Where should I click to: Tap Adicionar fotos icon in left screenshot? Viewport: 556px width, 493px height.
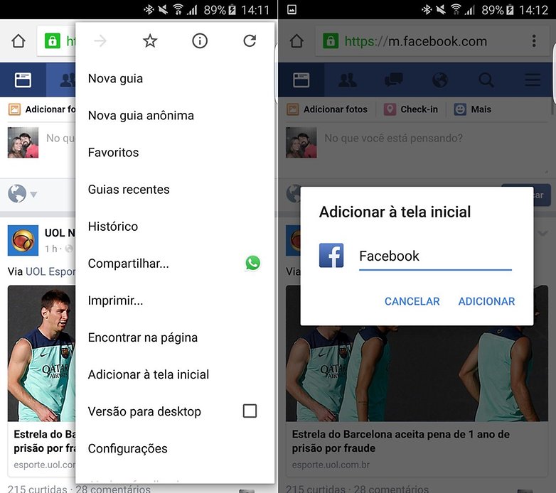[x=14, y=109]
